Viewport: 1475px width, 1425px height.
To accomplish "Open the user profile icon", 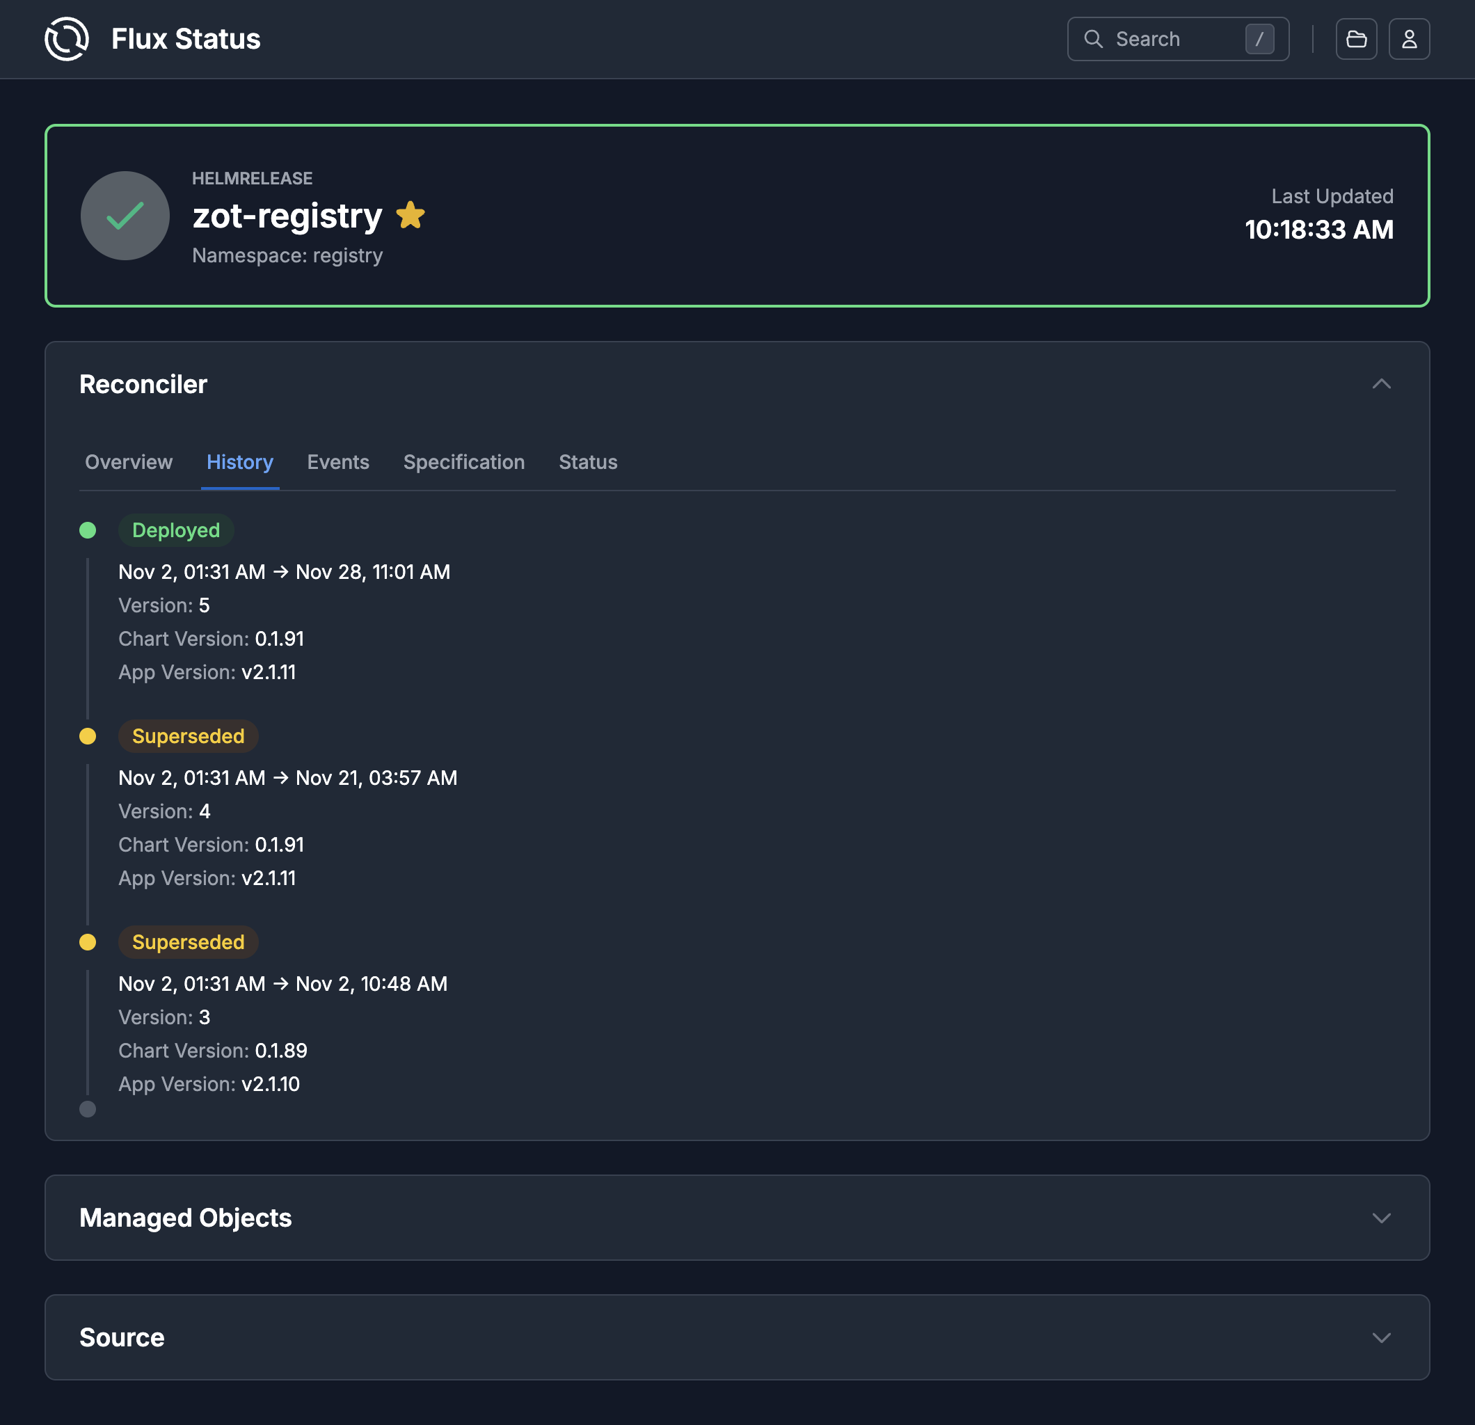I will point(1409,39).
